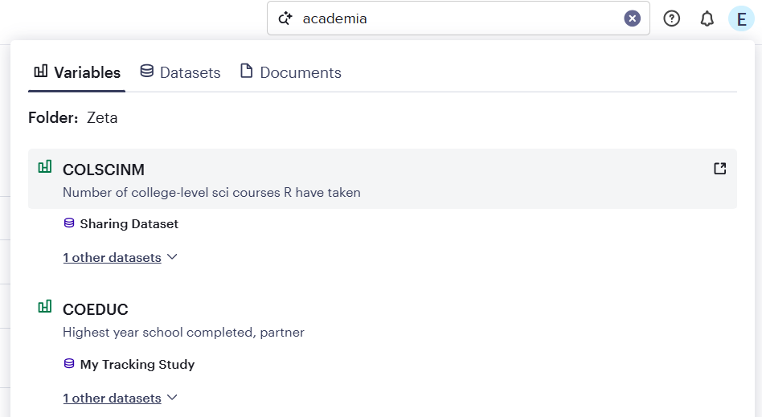Click the My Tracking Study database icon
Screen dimensions: 762x417
click(x=69, y=364)
